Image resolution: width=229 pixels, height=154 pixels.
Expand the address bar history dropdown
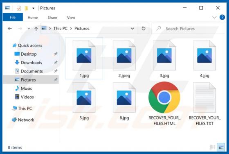(x=132, y=29)
